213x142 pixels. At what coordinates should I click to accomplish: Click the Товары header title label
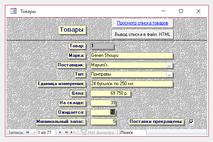click(x=72, y=29)
